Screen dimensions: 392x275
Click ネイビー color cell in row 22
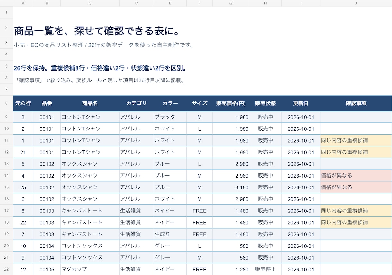click(170, 269)
